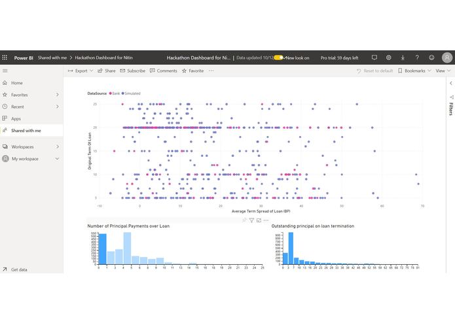Open the Filters pane label

[451, 109]
